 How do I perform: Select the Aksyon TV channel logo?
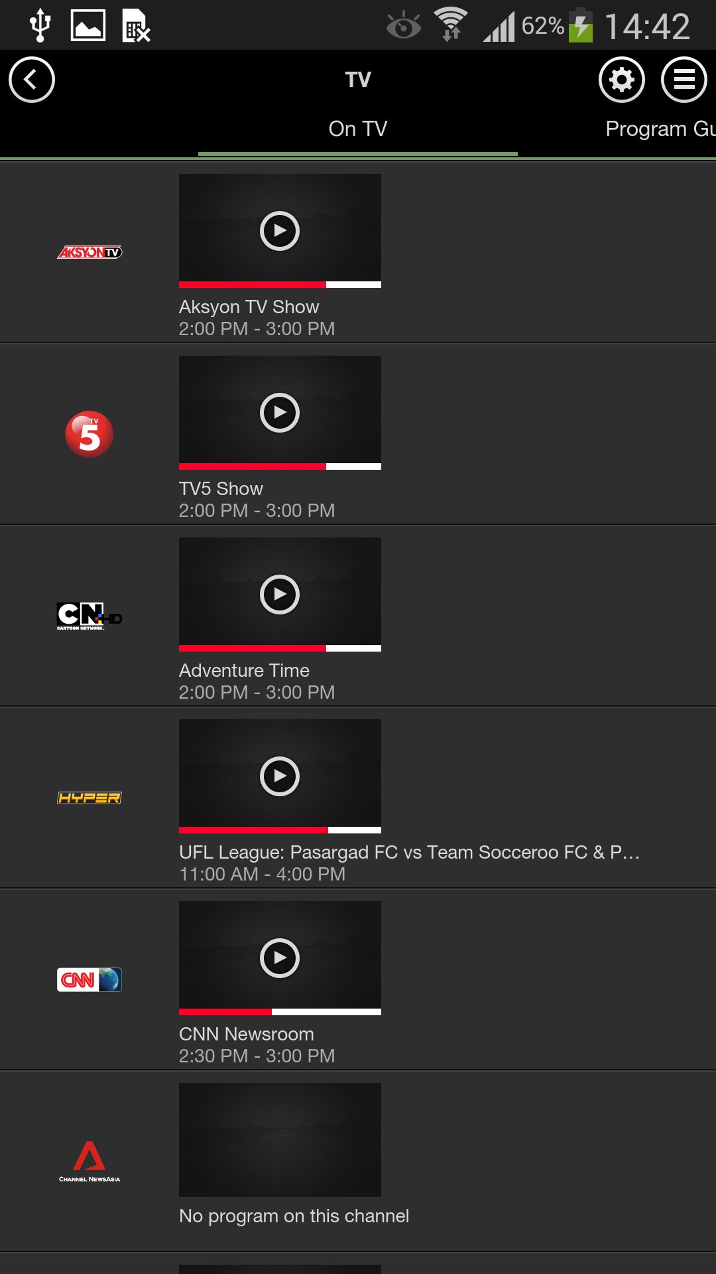(89, 253)
